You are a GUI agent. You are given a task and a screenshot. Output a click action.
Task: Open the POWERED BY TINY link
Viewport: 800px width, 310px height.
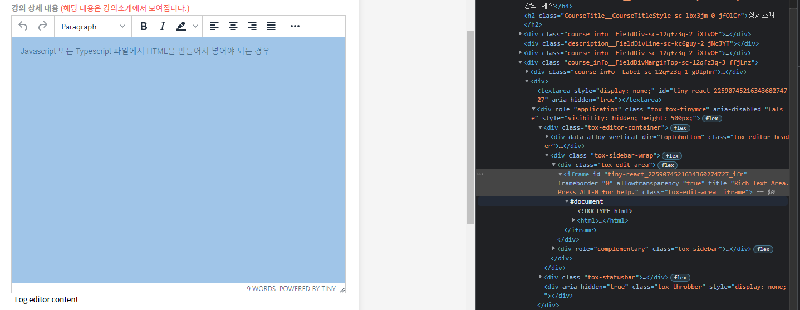coord(307,289)
